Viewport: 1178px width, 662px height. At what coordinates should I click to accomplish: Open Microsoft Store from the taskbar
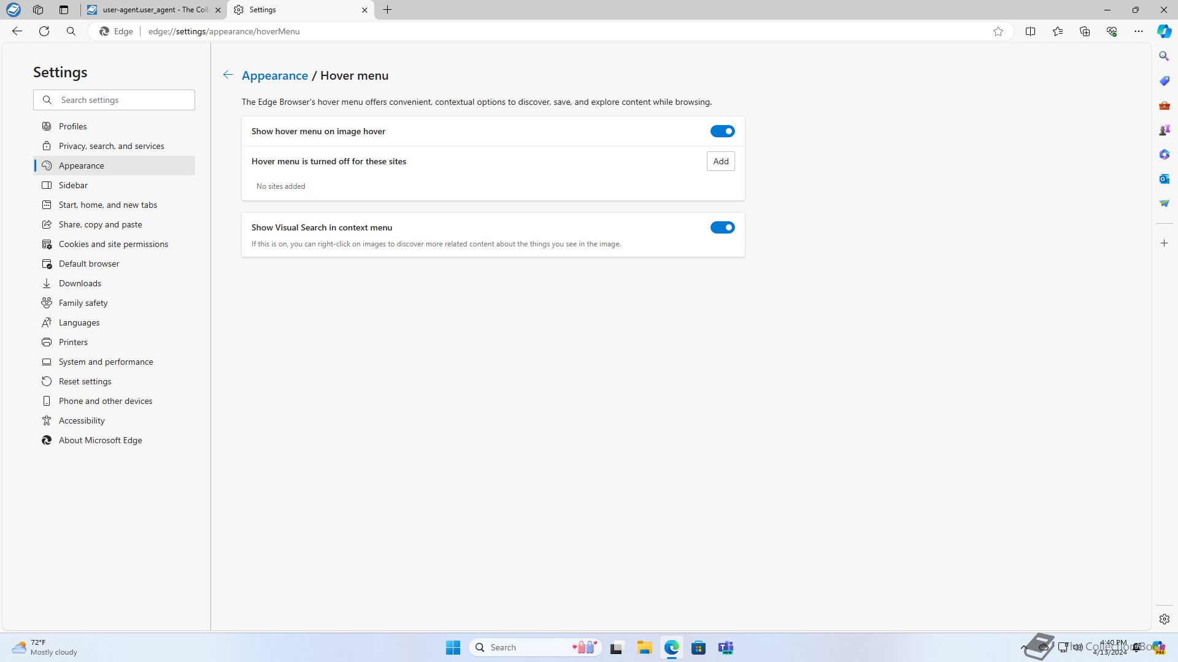click(x=698, y=647)
